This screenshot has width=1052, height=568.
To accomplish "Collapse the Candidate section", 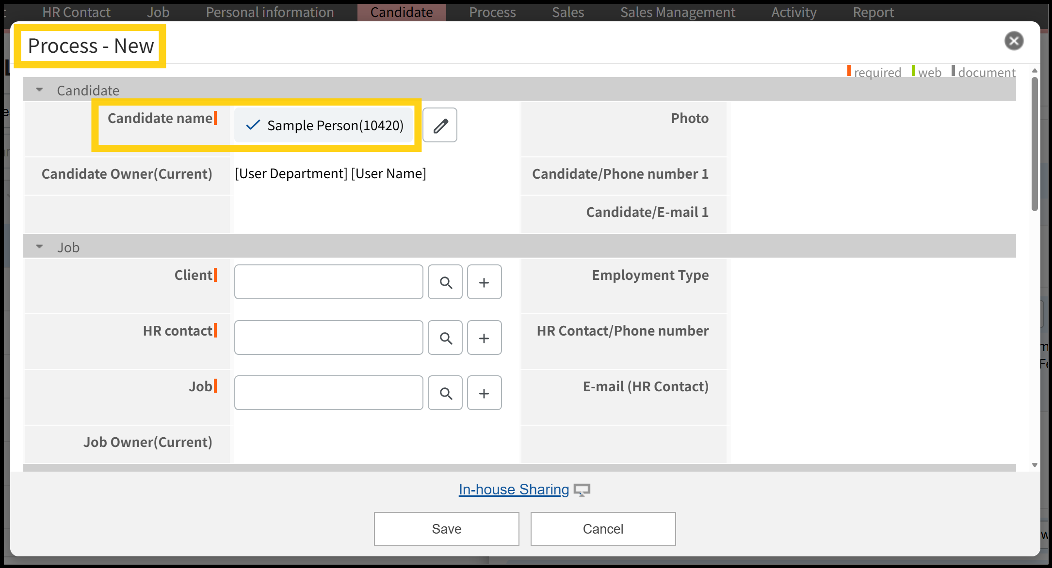I will [x=40, y=90].
